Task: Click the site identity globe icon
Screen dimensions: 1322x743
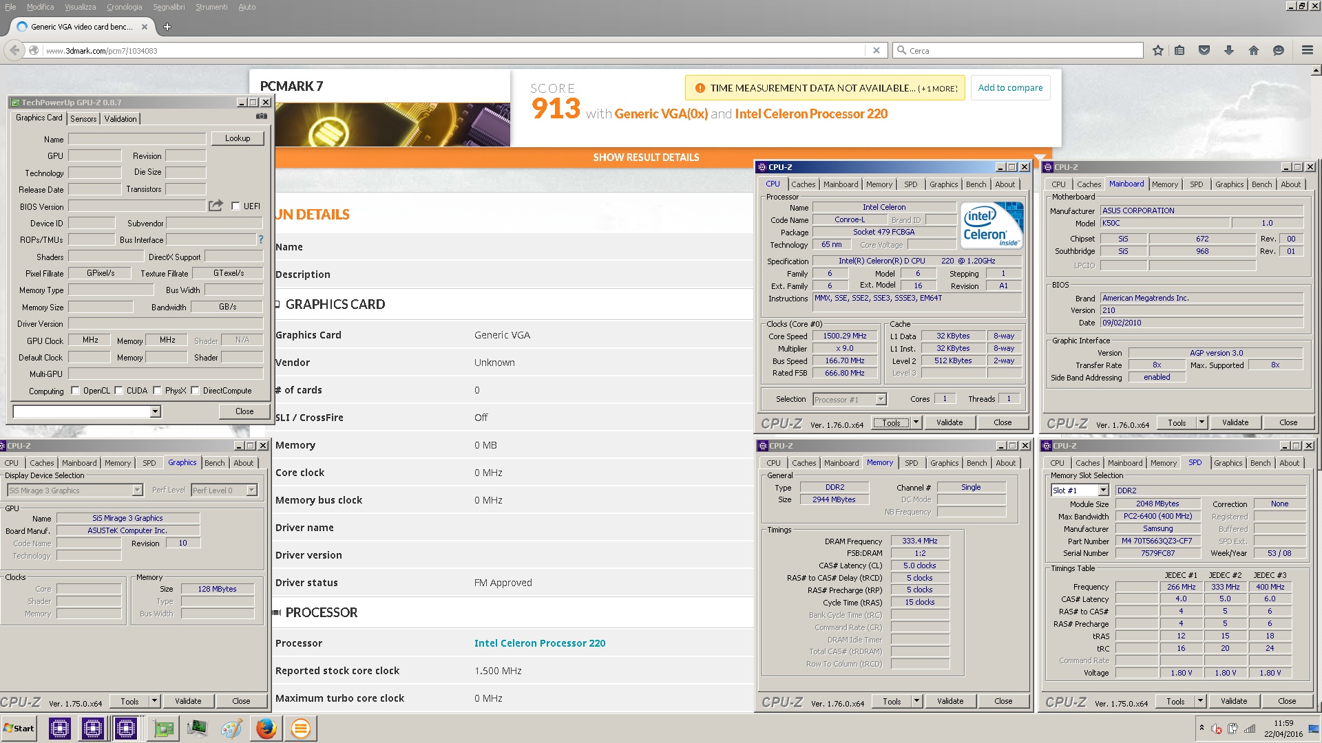Action: (33, 50)
